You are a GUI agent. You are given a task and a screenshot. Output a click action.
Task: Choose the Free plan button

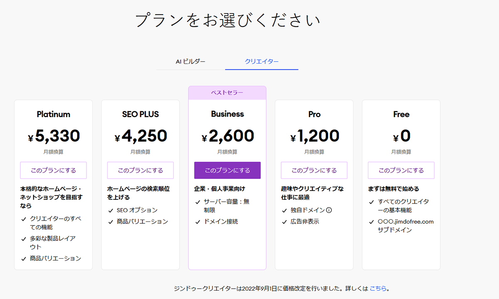(x=401, y=170)
